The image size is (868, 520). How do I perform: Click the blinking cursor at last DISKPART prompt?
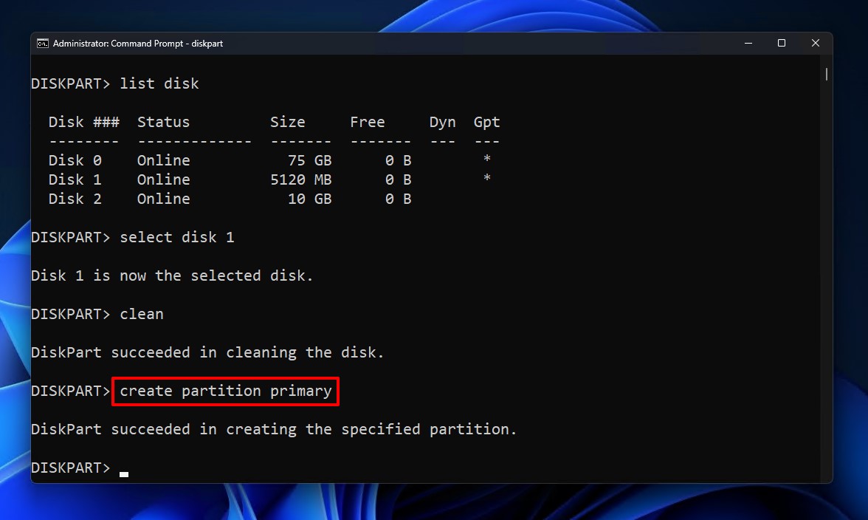click(124, 473)
